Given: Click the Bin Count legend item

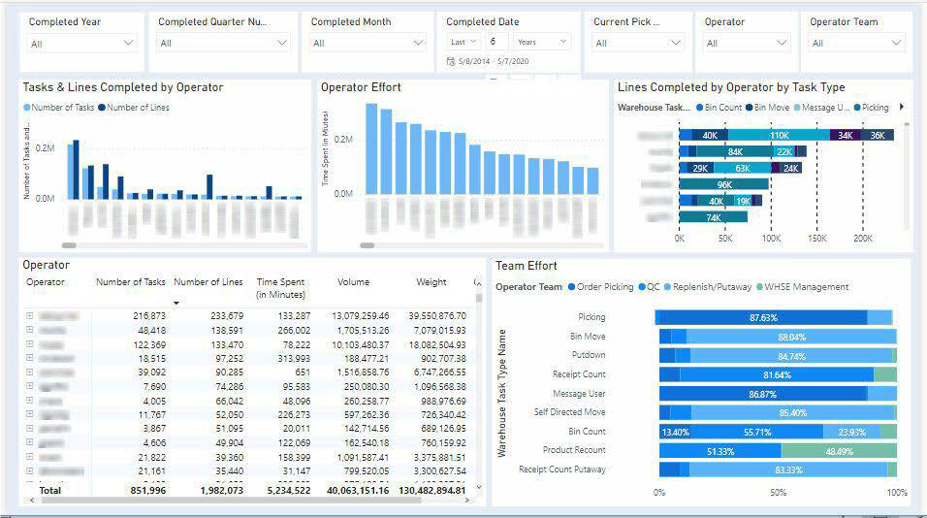Looking at the screenshot, I should pyautogui.click(x=719, y=108).
